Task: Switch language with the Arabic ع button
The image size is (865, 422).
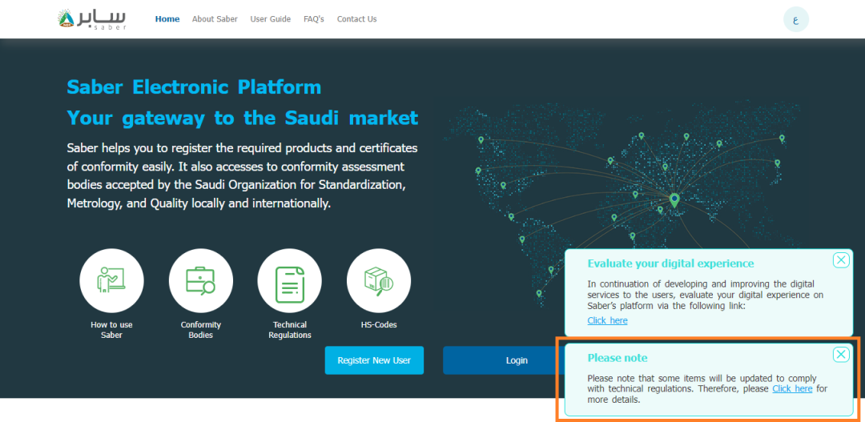Action: [x=795, y=20]
